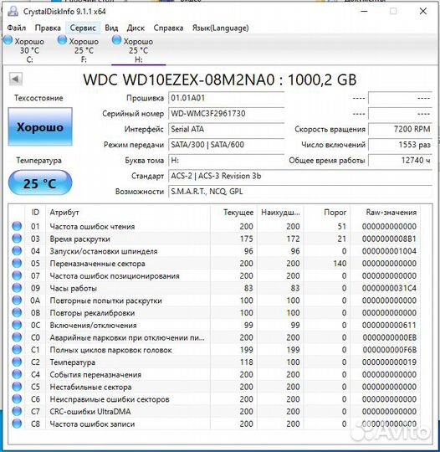
Task: Click the Частота ошибок позиционирования attribute
Action: [115, 276]
